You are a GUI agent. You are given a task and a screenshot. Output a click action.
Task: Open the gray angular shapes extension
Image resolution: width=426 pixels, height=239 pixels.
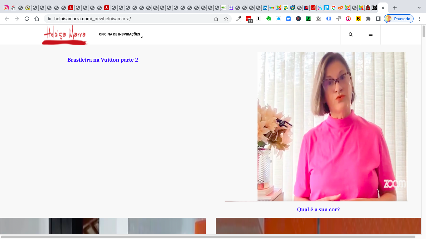pyautogui.click(x=338, y=19)
